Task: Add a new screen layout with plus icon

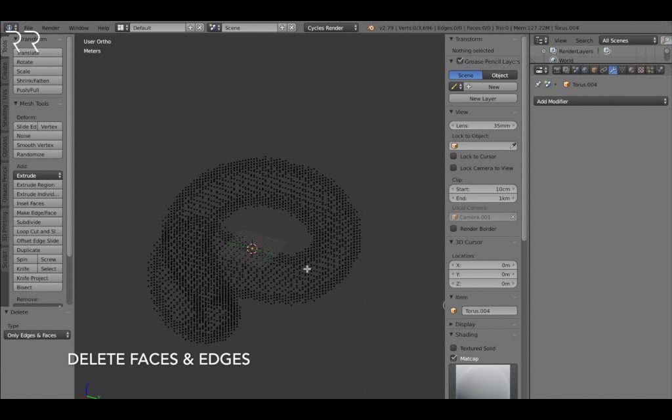Action: click(190, 28)
